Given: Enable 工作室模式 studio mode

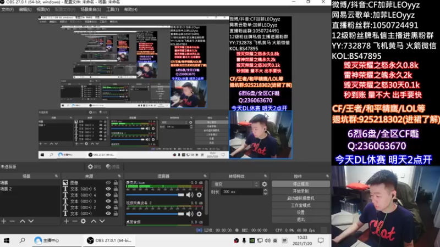Looking at the screenshot, I should [300, 205].
